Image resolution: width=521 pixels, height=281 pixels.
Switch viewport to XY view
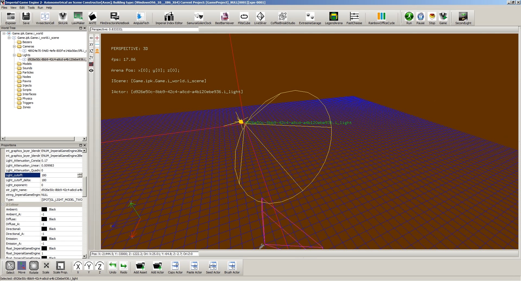point(91,44)
